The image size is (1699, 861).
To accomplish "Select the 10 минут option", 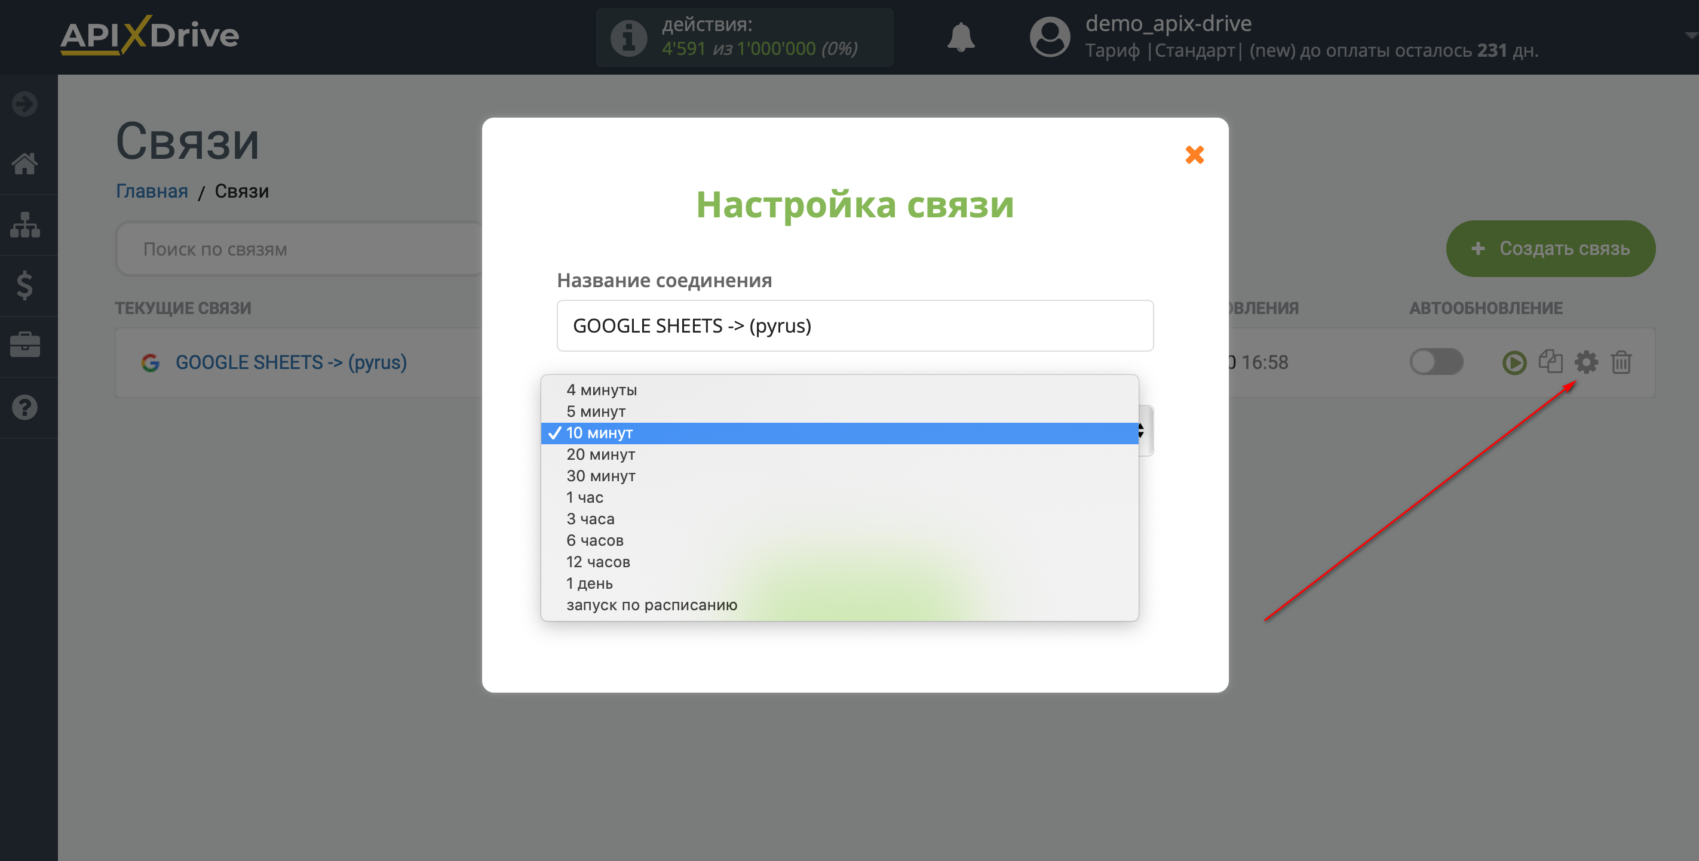I will point(839,433).
